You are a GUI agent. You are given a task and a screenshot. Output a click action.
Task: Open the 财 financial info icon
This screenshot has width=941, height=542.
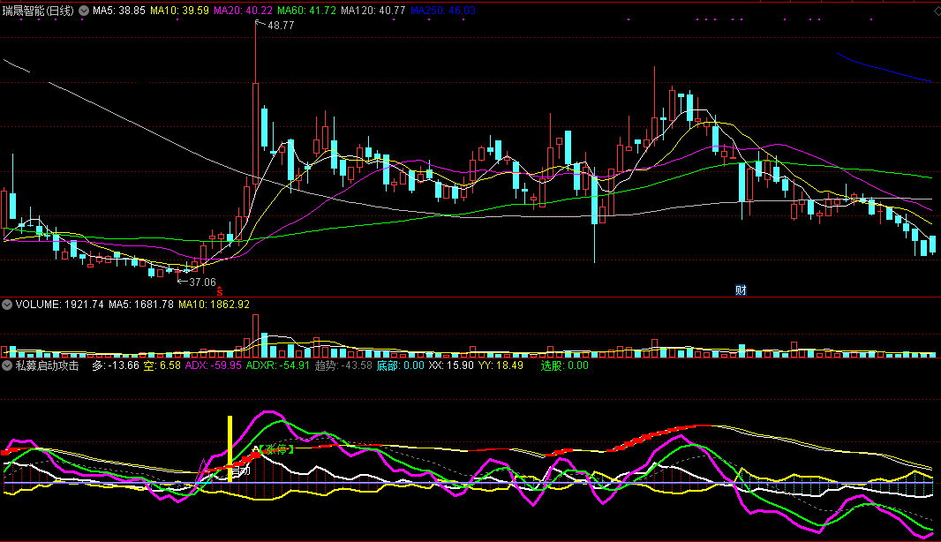pos(741,290)
